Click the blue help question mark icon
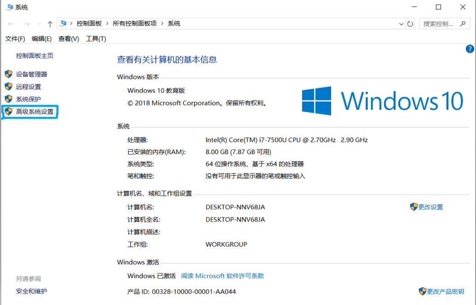476x305 pixels. 470,49
